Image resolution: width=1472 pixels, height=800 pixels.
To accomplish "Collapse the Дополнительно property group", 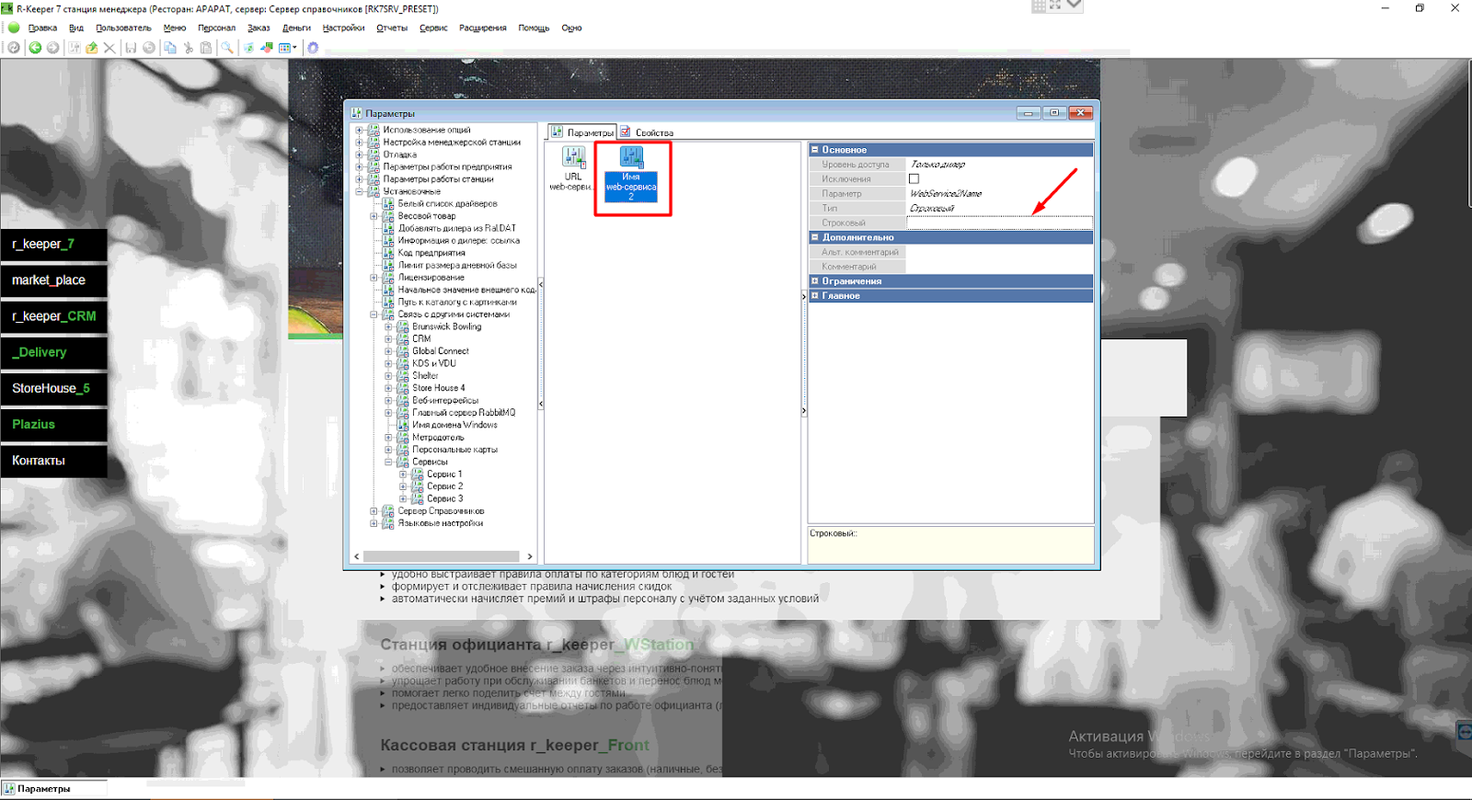I will [x=815, y=237].
